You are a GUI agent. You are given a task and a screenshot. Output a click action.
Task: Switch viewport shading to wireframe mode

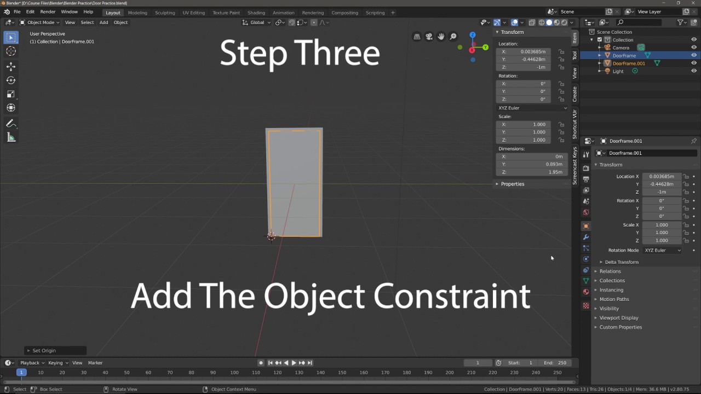click(x=541, y=22)
